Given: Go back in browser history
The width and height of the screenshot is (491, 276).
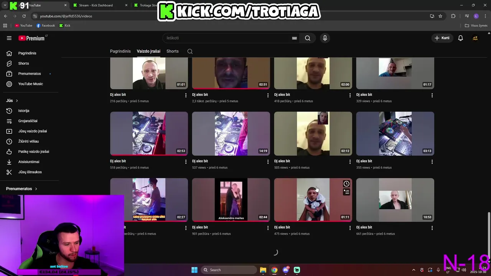Looking at the screenshot, I should click(5, 16).
